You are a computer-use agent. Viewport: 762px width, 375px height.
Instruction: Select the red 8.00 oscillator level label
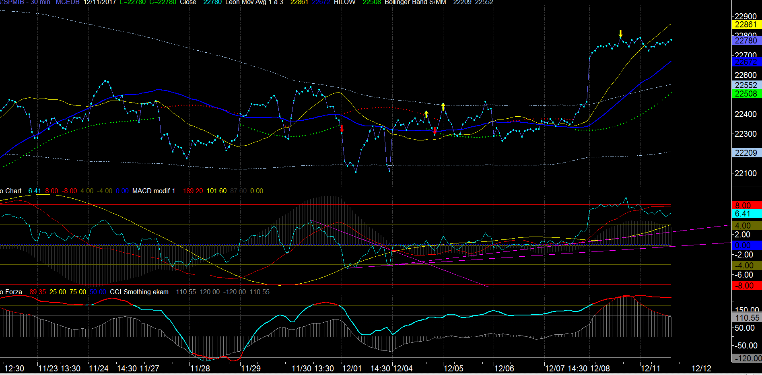coord(746,205)
